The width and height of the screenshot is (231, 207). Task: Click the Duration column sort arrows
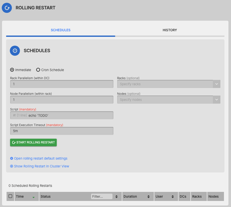point(149,197)
